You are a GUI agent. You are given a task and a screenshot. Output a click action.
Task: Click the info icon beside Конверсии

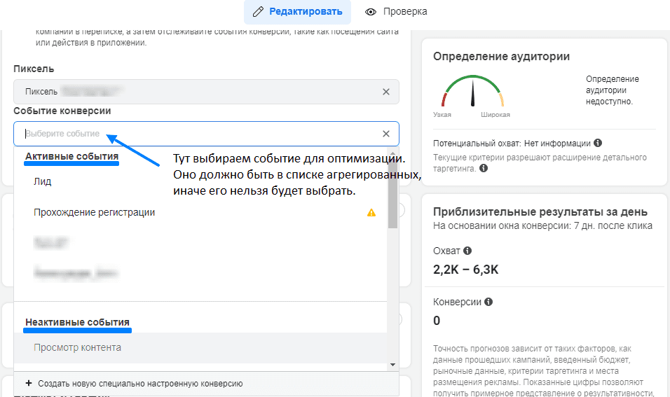click(x=488, y=302)
